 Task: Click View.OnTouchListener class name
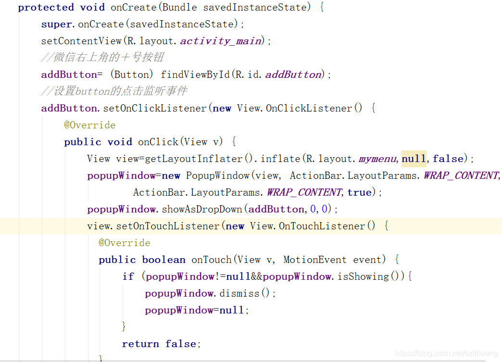click(307, 226)
